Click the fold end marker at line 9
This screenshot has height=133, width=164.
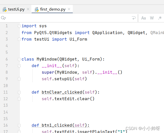[x=19, y=79]
